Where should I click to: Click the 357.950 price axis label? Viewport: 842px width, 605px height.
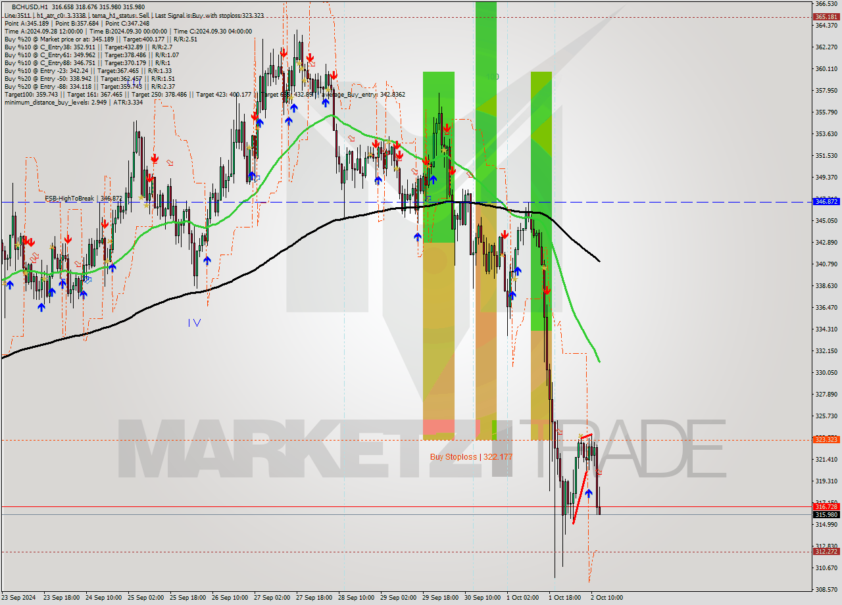coord(827,90)
